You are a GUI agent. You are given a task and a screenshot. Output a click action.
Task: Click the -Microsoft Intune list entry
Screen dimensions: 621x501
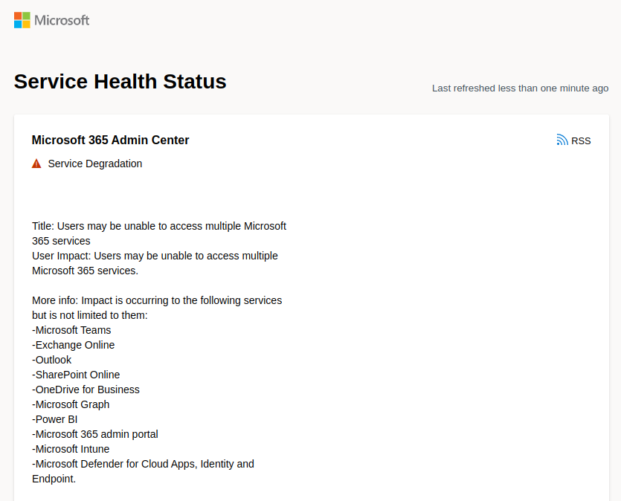(71, 449)
